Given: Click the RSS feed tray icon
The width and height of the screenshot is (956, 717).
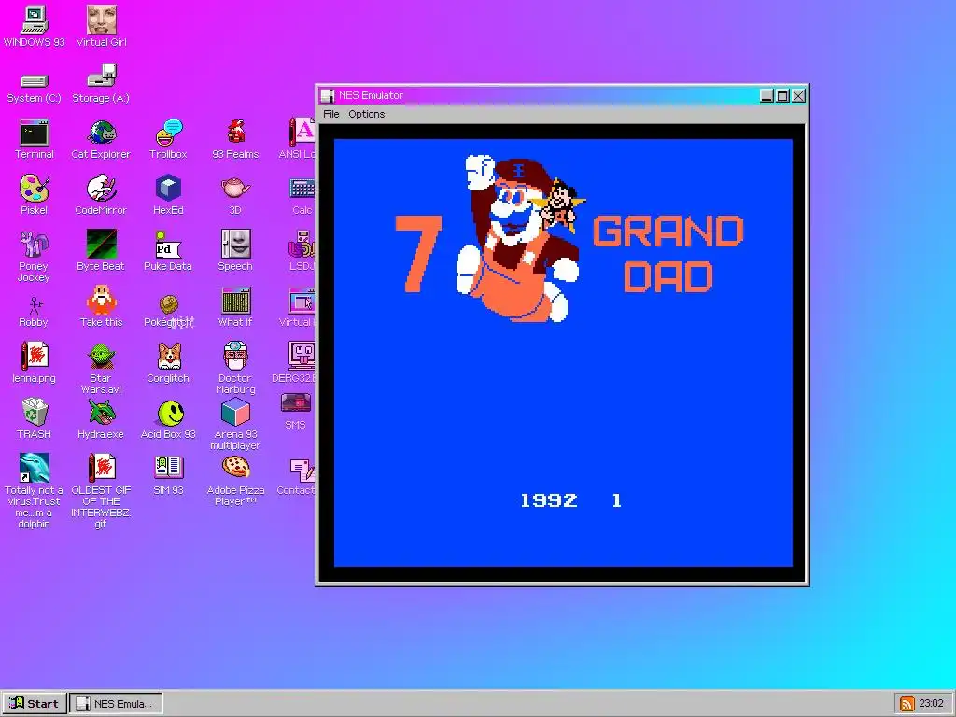Looking at the screenshot, I should tap(907, 704).
